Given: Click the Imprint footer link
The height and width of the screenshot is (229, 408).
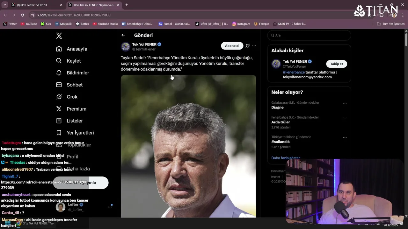Looking at the screenshot, I should 275,177.
